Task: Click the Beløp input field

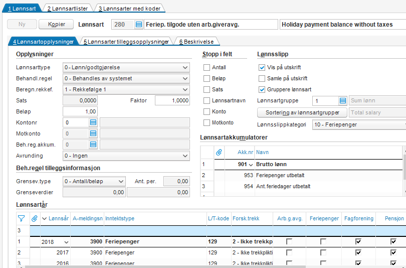Action: coord(80,112)
